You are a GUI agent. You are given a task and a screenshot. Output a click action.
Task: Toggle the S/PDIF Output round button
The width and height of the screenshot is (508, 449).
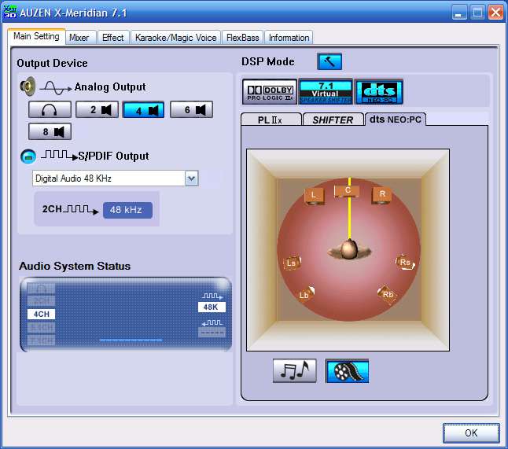(x=28, y=156)
